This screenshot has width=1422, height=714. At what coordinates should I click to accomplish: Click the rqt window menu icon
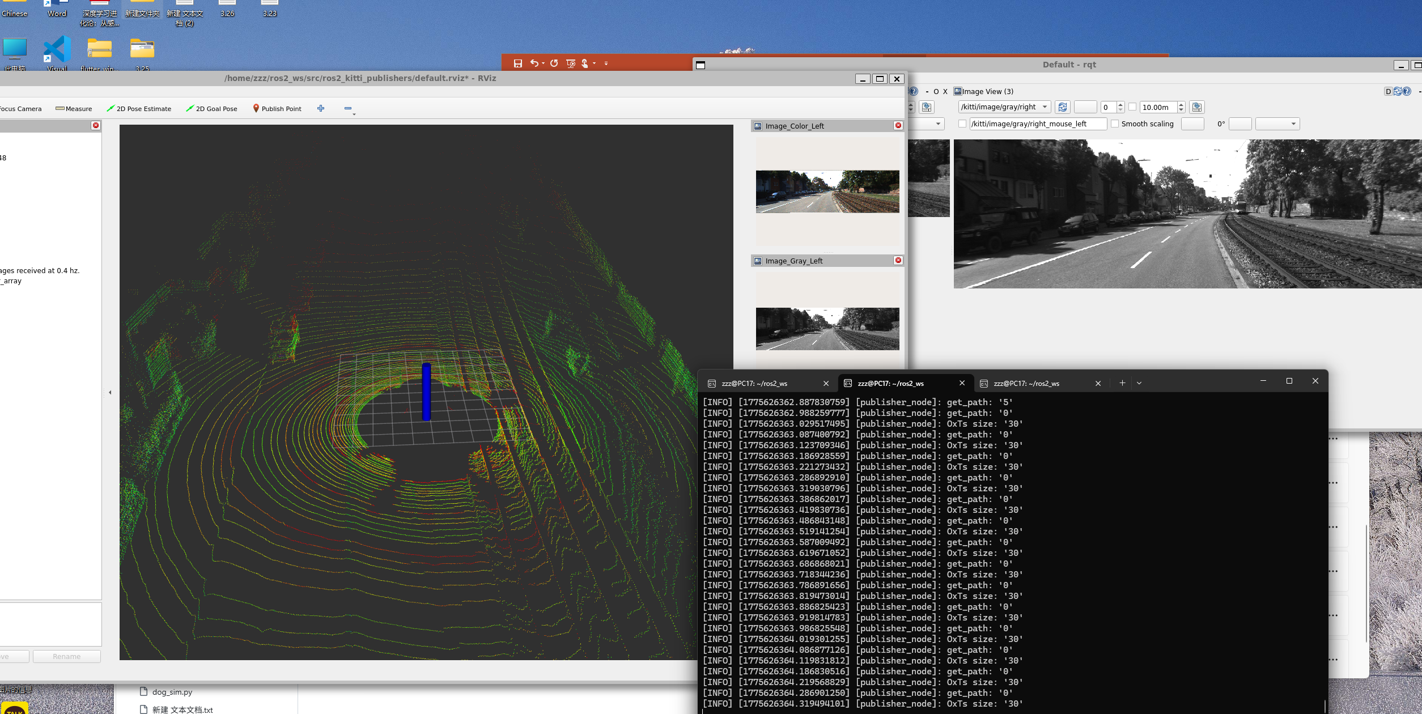pos(701,65)
